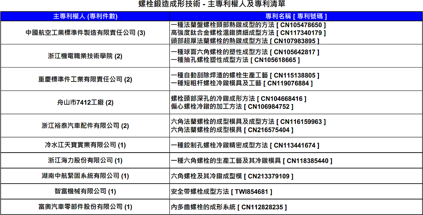Click the 專利名稱 [ 專利號碼 ] column header
Image resolution: width=423 pixels, height=215 pixels.
[296, 16]
